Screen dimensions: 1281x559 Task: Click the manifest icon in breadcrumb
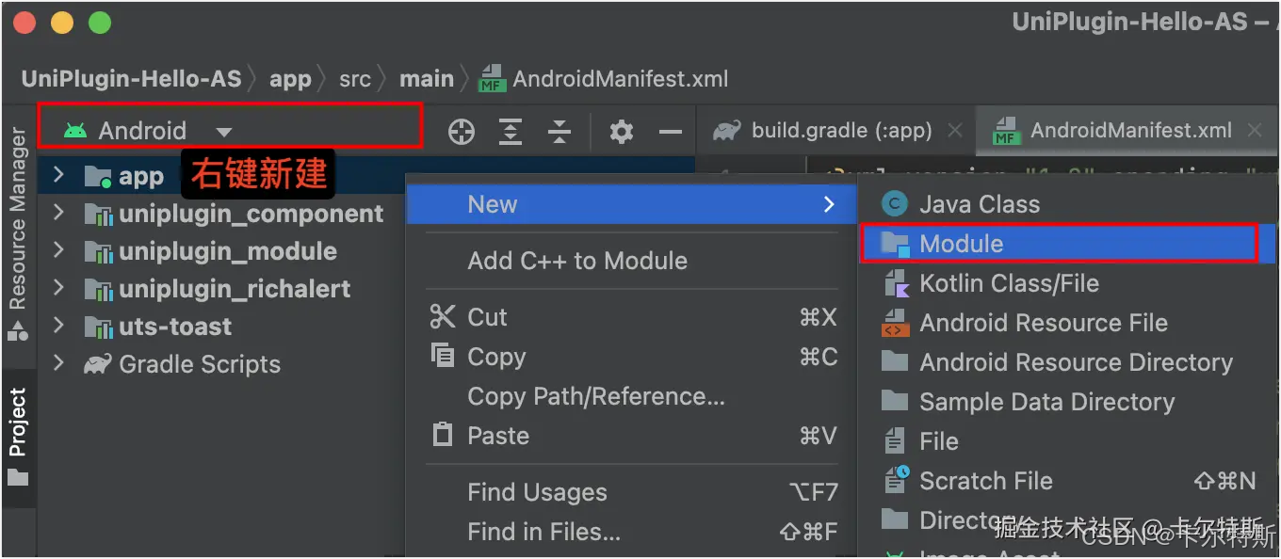493,78
